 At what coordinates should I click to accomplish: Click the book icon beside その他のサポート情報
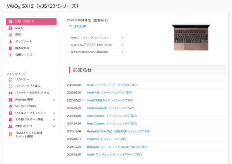pos(10,119)
